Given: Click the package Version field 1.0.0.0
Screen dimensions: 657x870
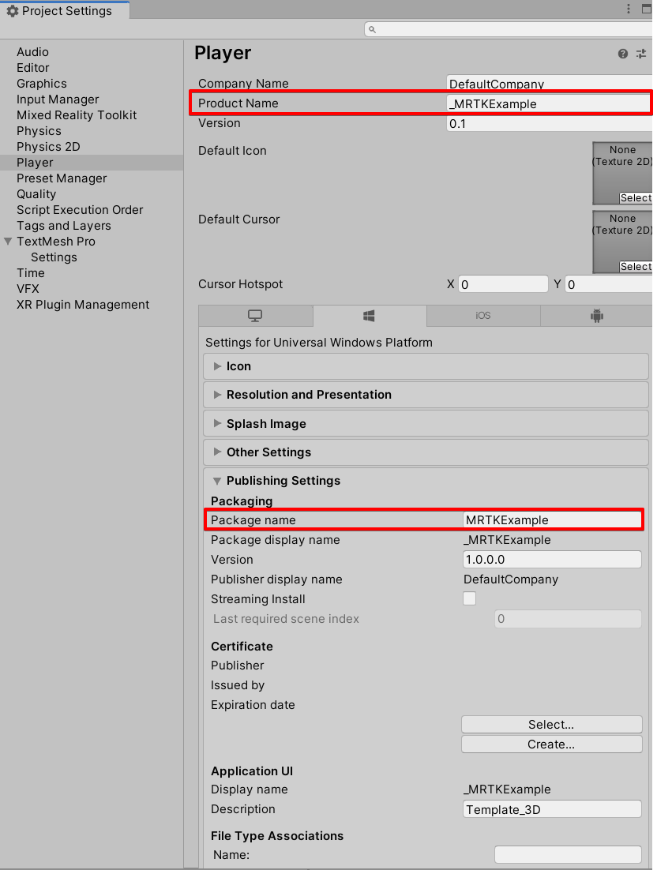Looking at the screenshot, I should [552, 559].
